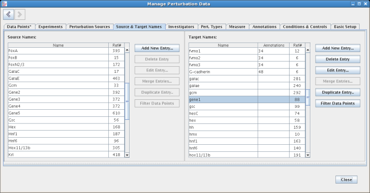Open the Perturbation Sources tab
This screenshot has width=370, height=193.
tap(89, 27)
